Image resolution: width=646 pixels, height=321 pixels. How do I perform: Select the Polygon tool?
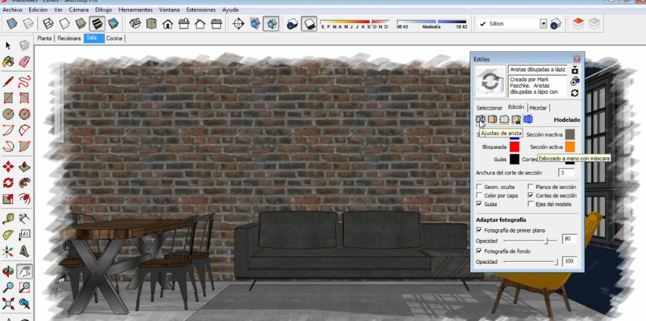[x=25, y=114]
